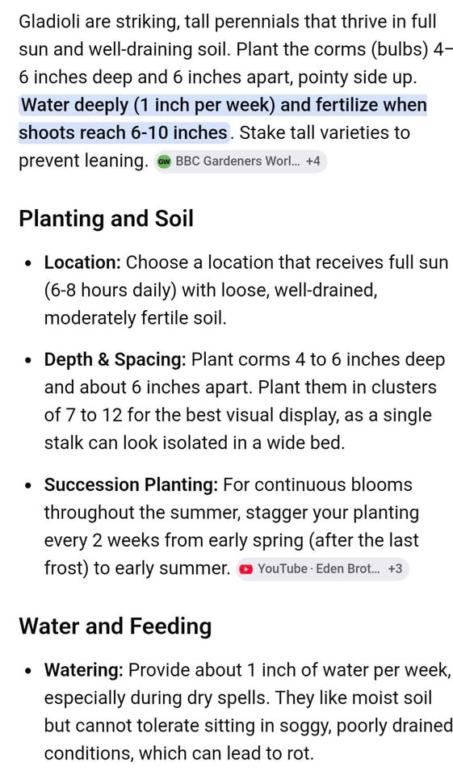
Task: Open the YouTube Eden Brot... source chip
Action: click(x=322, y=569)
